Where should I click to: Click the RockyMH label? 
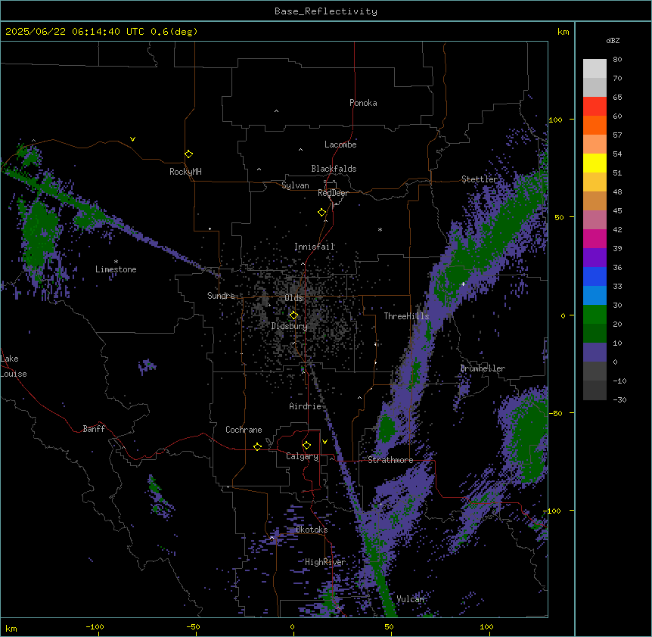click(x=185, y=172)
